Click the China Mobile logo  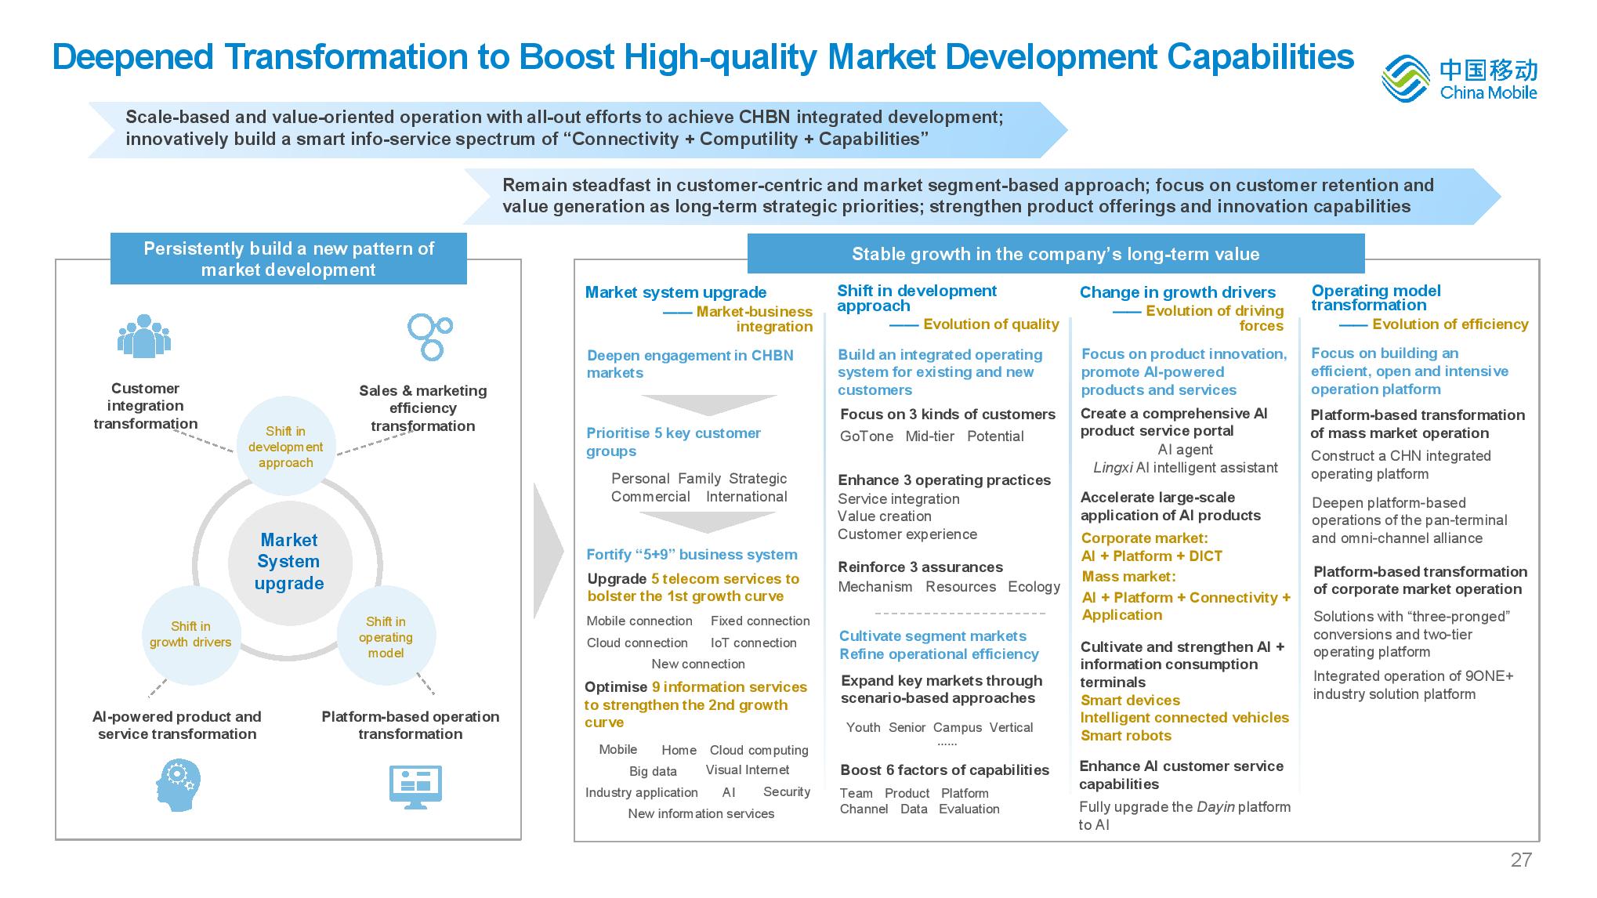(x=1458, y=78)
